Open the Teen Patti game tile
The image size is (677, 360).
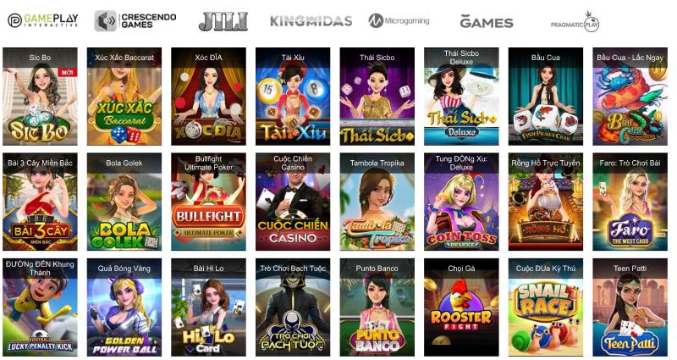(x=630, y=307)
